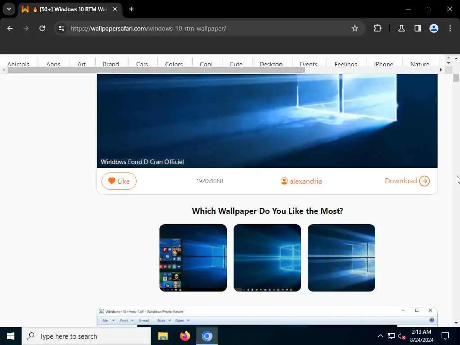Click the page vertical scrollbar thumb
Screen dimensions: 460x345
456,78
